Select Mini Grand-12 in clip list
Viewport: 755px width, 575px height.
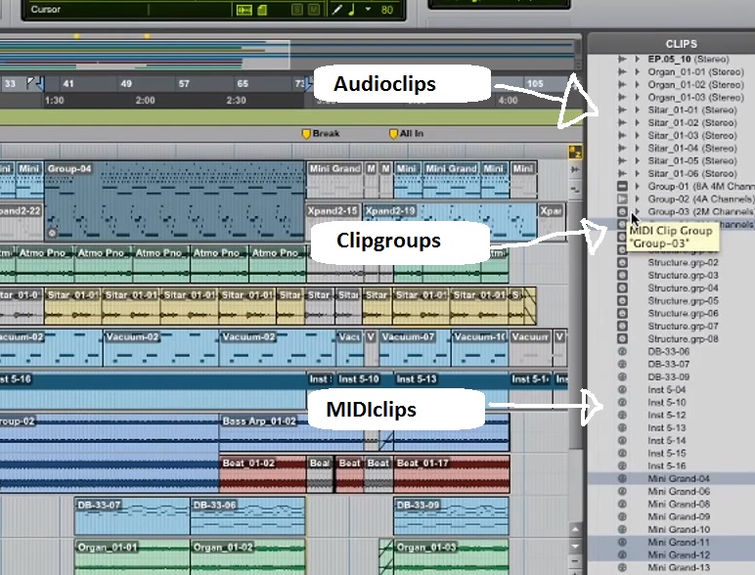(x=679, y=555)
